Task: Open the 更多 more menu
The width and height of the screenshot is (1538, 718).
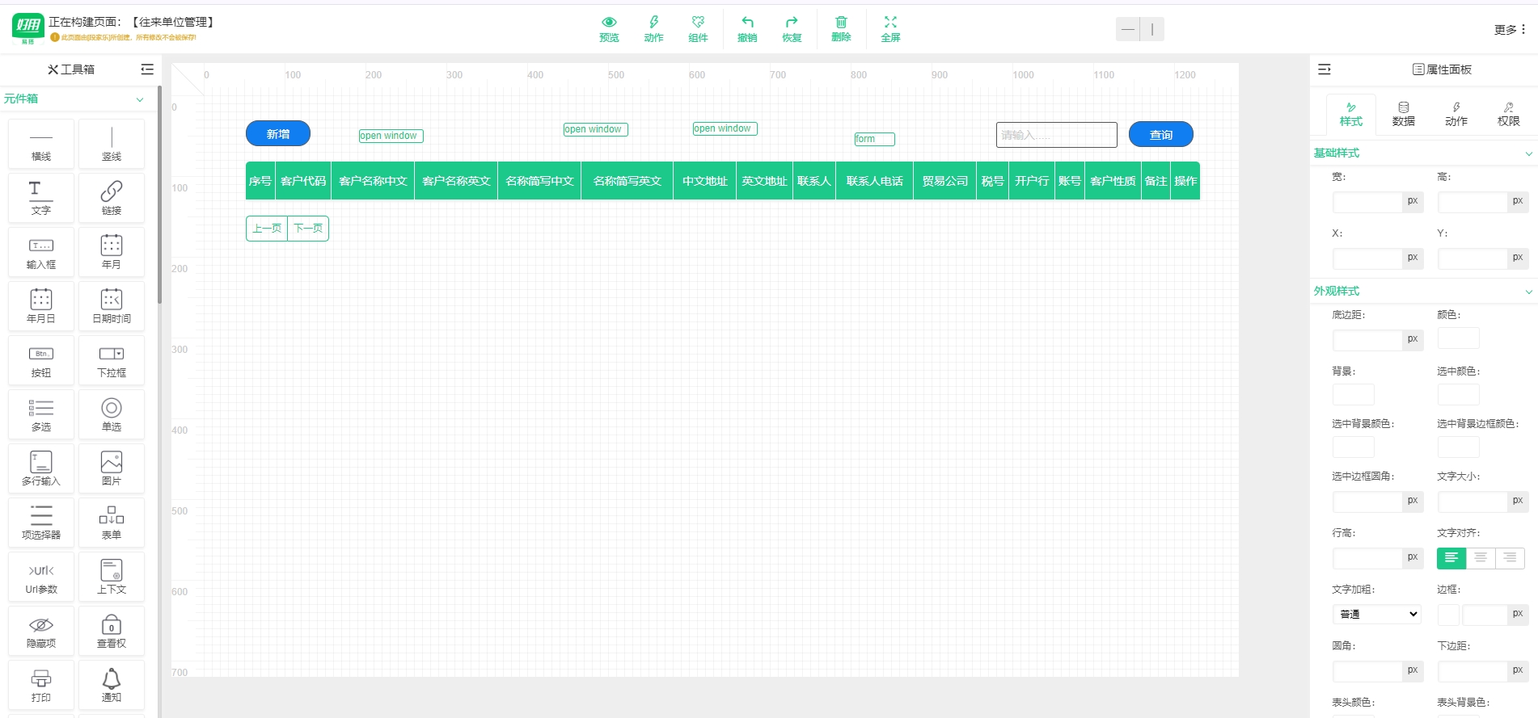Action: [1510, 29]
